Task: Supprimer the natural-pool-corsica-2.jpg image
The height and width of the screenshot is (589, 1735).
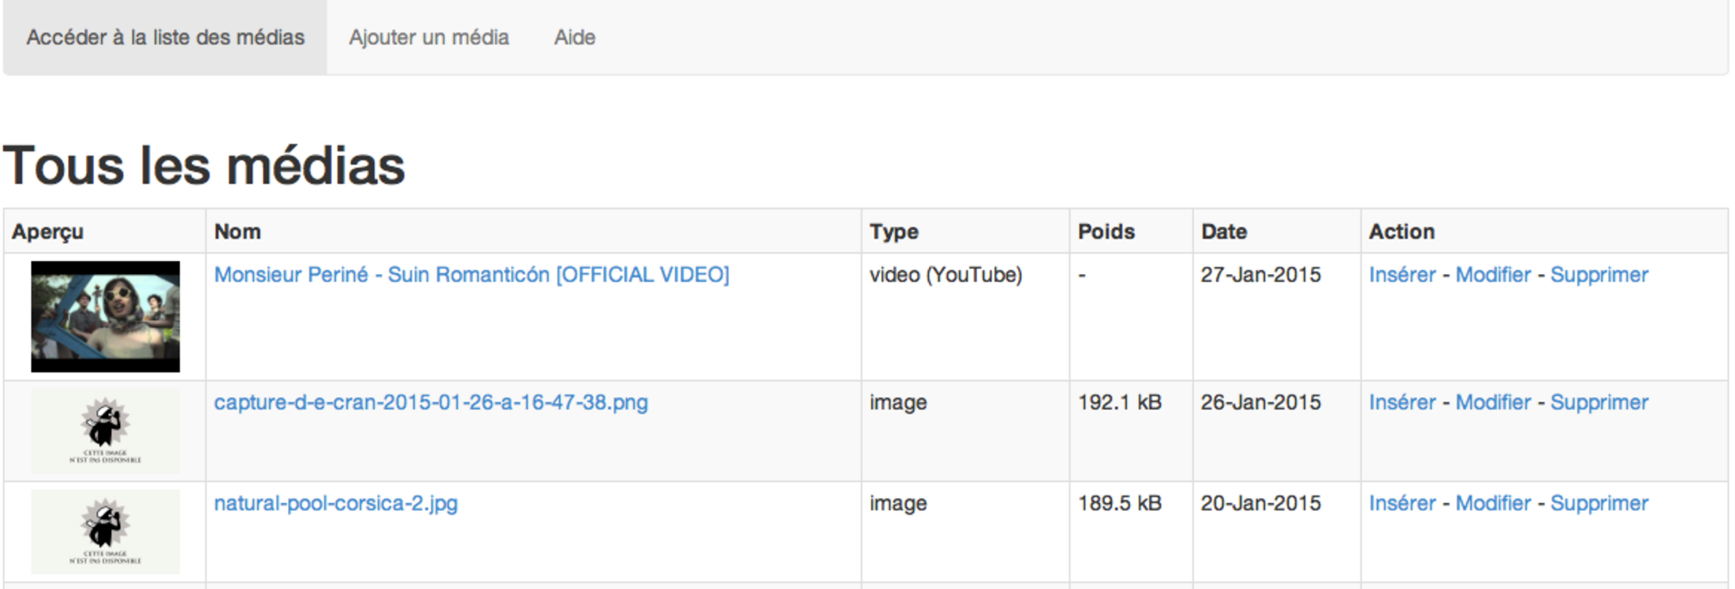Action: click(x=1599, y=503)
